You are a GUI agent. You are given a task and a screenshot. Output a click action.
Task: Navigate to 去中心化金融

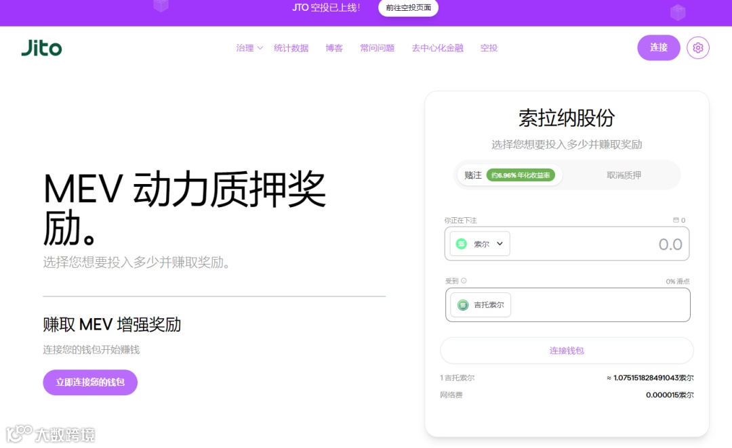tap(437, 47)
